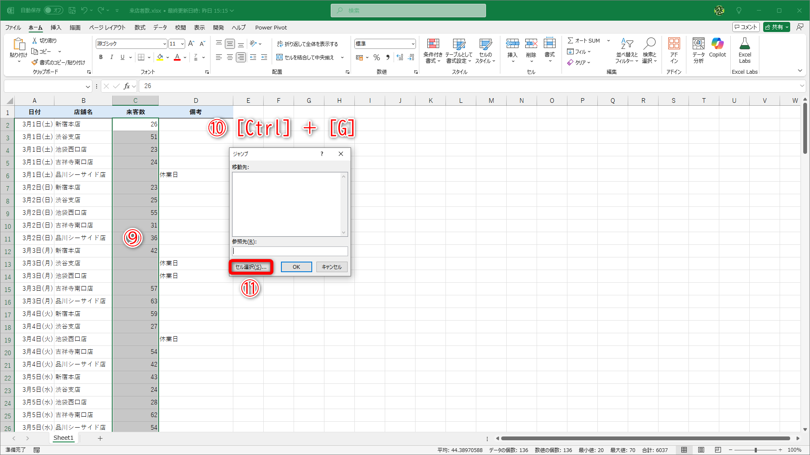Viewport: 810px width, 455px height.
Task: Click the zoom slider in status bar
Action: 755,450
